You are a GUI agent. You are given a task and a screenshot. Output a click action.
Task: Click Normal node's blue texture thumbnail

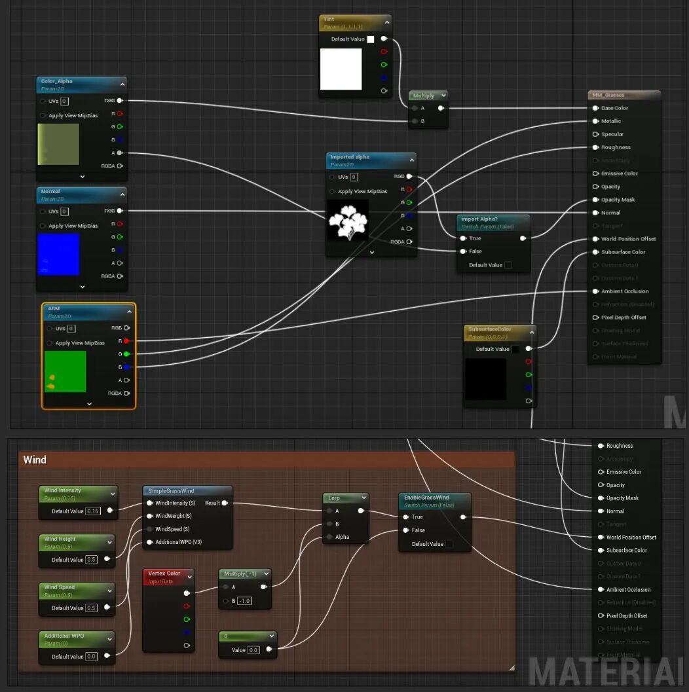click(x=58, y=255)
